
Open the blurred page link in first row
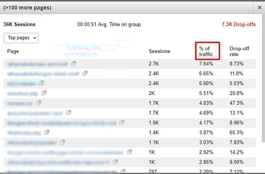point(38,64)
